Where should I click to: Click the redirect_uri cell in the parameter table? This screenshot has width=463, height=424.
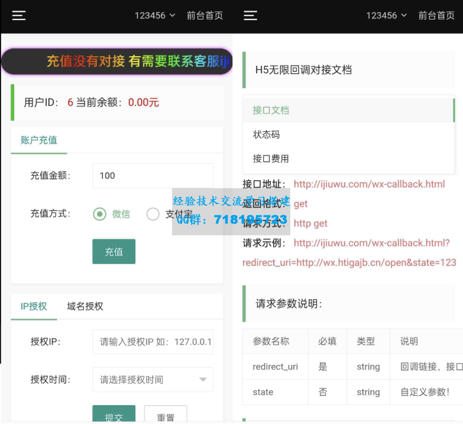tap(275, 367)
